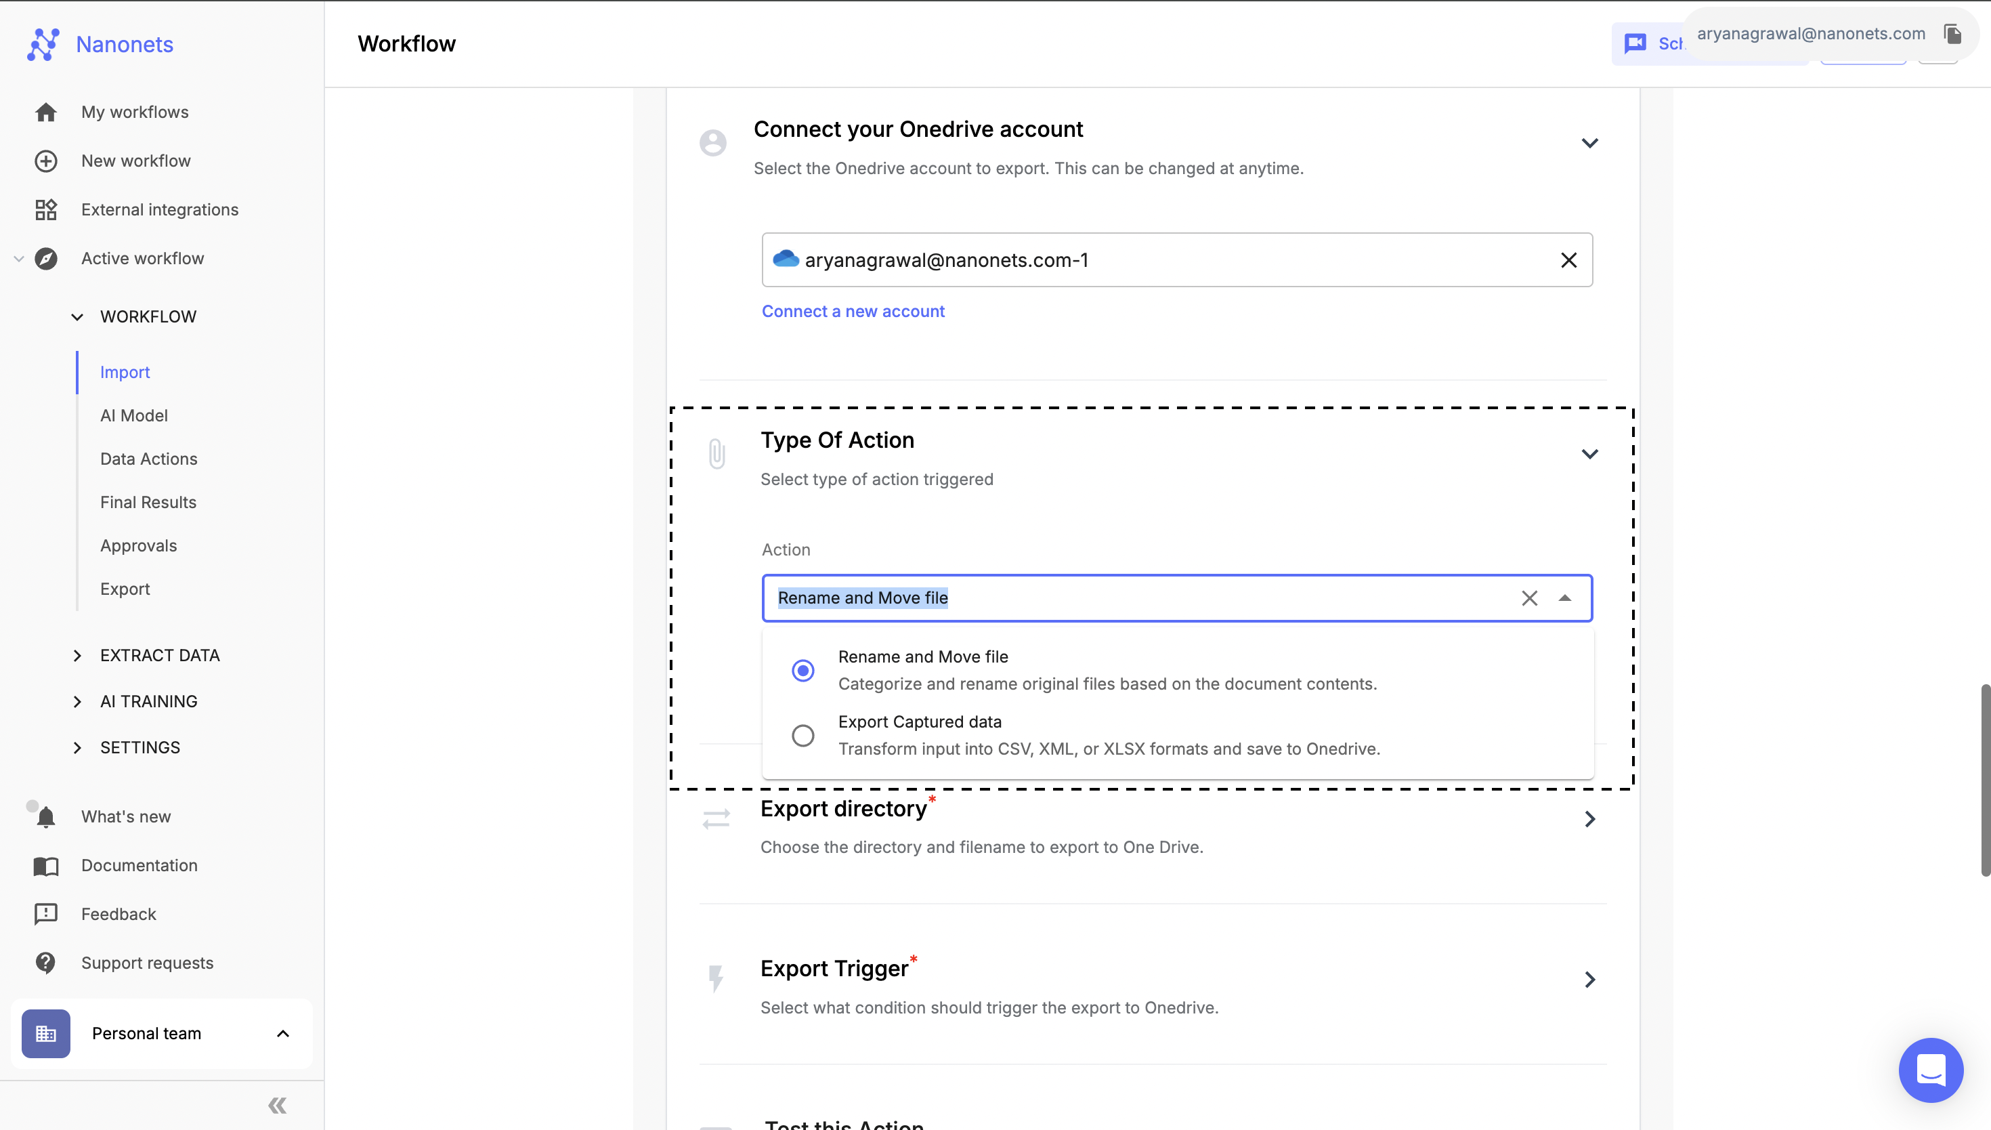Collapse the Connect your Onedrive account section
1991x1130 pixels.
[1589, 143]
